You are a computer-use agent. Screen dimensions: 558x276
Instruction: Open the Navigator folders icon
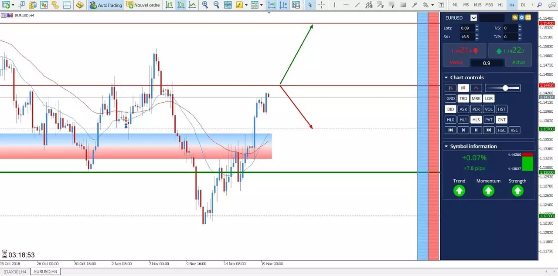(x=55, y=5)
